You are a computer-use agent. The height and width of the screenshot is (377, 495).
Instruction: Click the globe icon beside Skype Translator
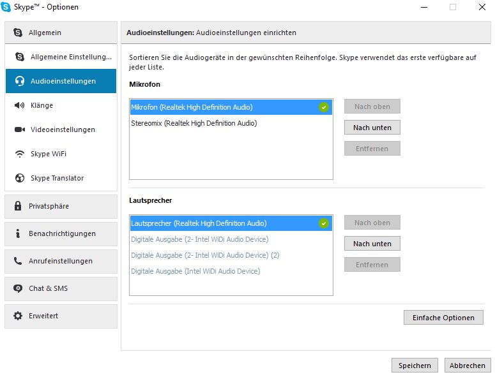[x=20, y=178]
